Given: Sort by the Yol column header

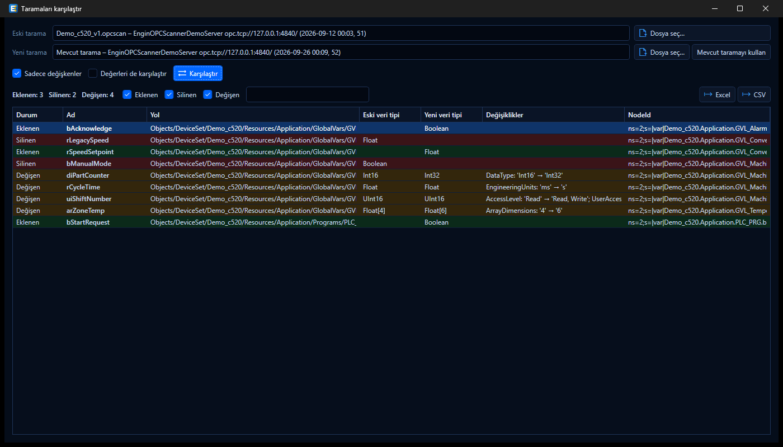Looking at the screenshot, I should 253,115.
